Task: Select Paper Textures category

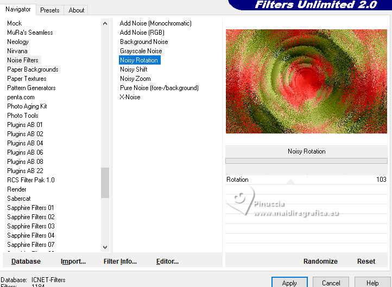Action: coord(27,79)
